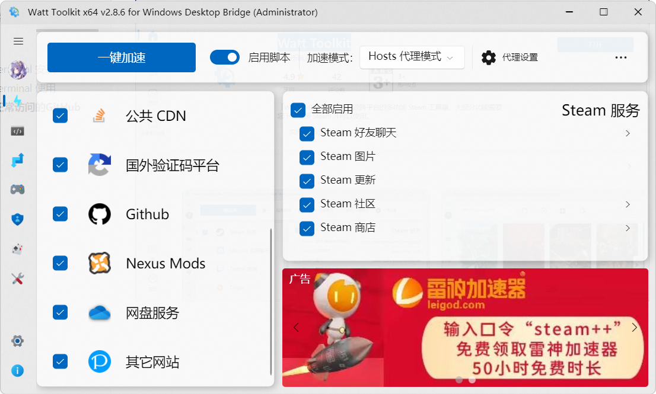Uncheck the 全部启用 checkbox

point(298,110)
